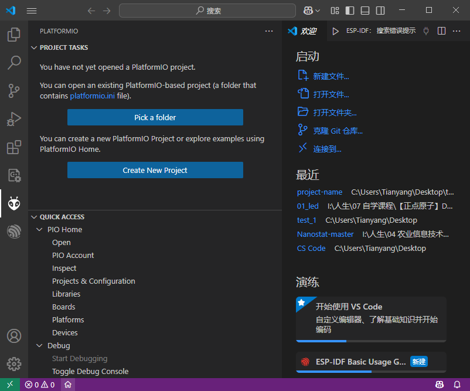Open errors and warnings count in status bar
The width and height of the screenshot is (470, 391).
click(x=40, y=385)
